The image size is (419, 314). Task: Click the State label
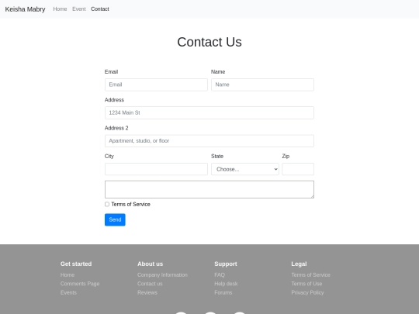[x=217, y=157]
